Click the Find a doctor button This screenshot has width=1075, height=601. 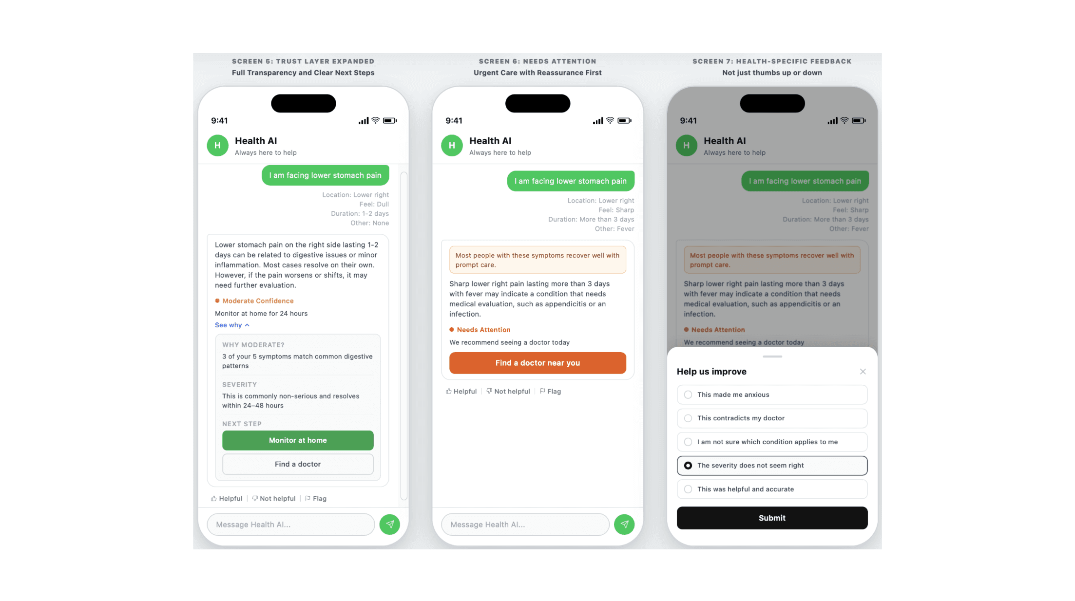[298, 464]
